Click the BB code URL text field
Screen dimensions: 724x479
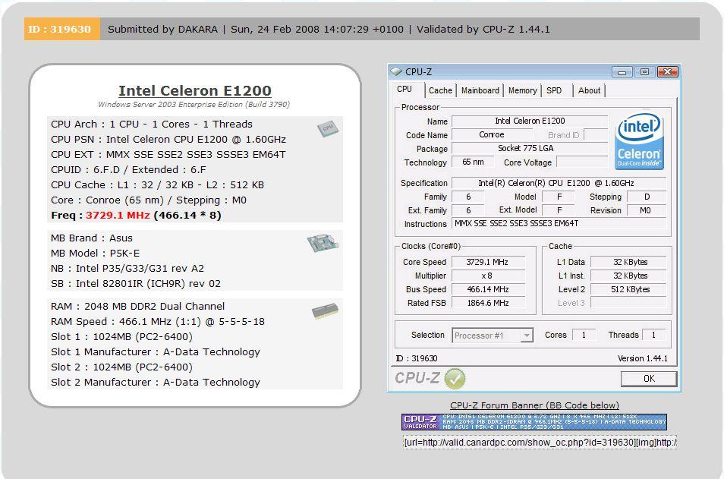540,443
